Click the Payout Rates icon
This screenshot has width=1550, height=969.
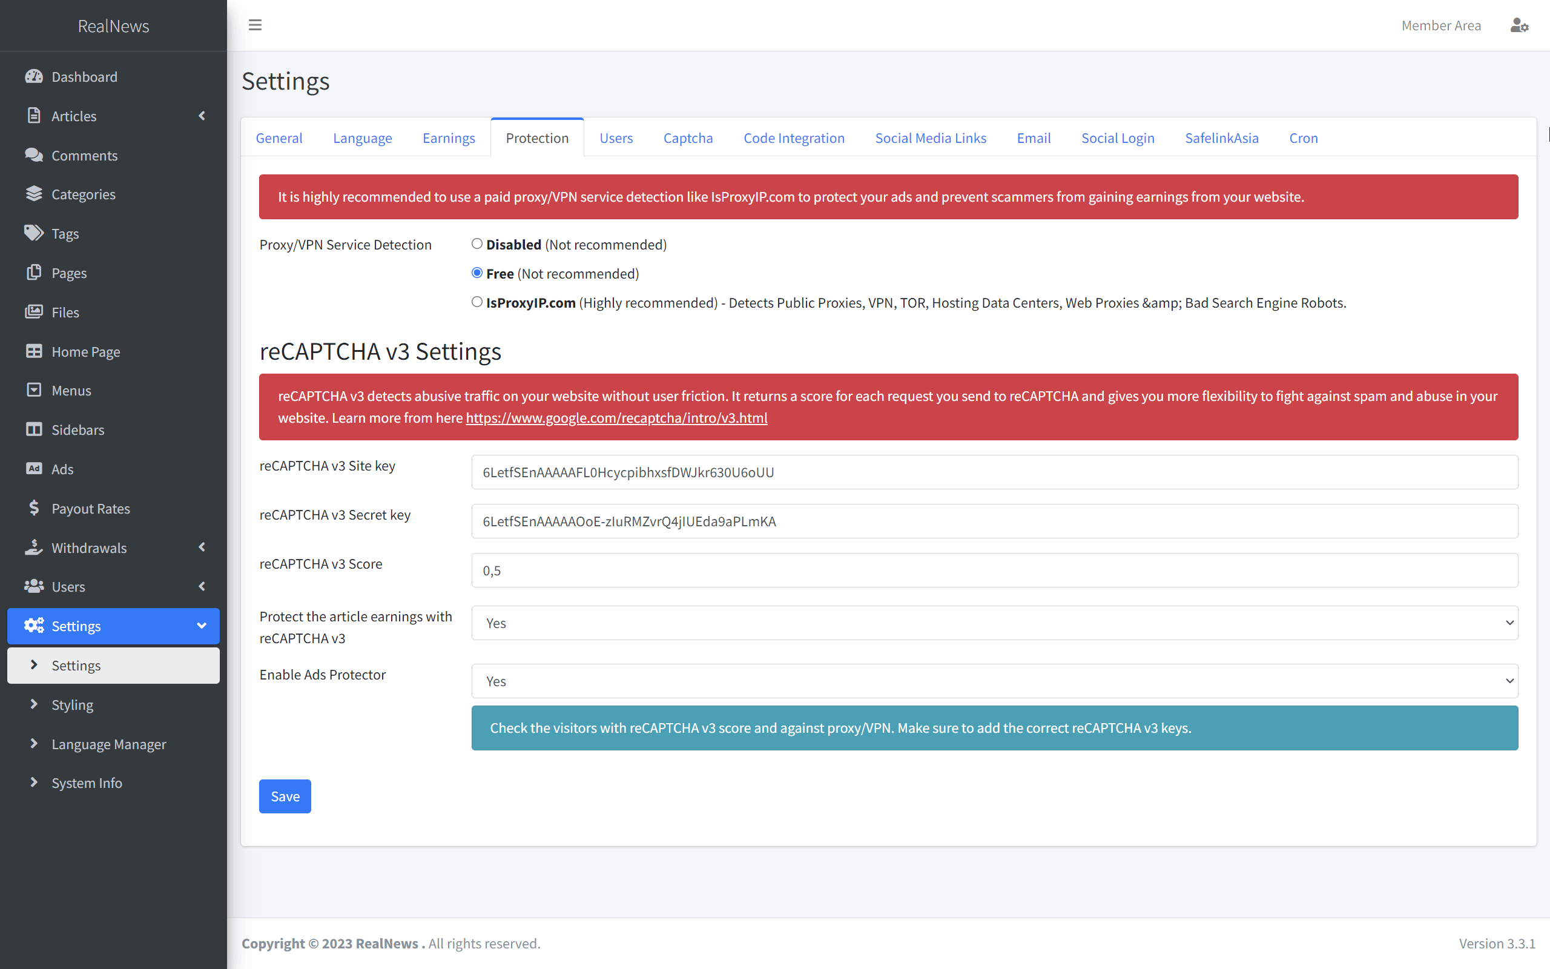click(35, 508)
